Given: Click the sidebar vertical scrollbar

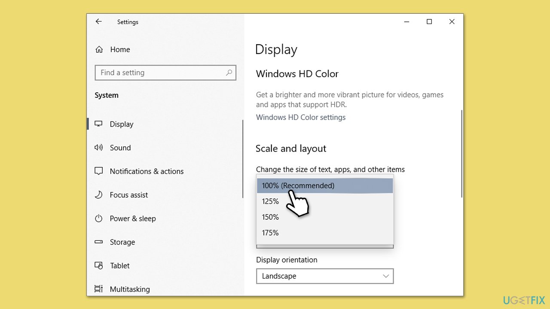Looking at the screenshot, I should (x=243, y=159).
